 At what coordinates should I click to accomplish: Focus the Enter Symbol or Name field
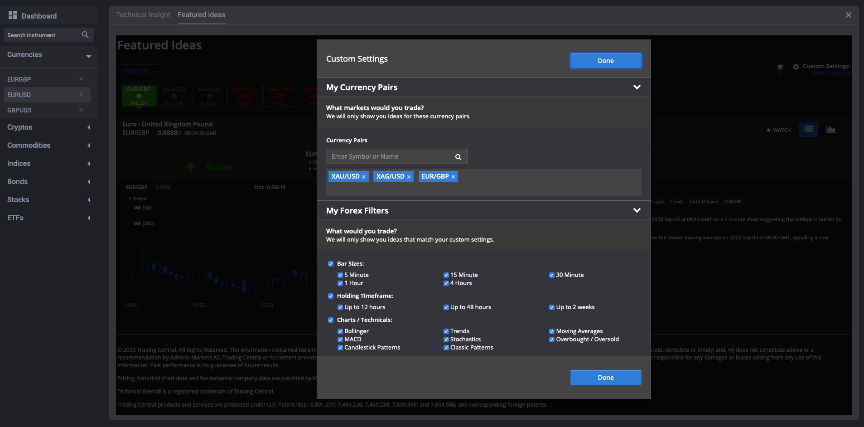click(x=397, y=156)
